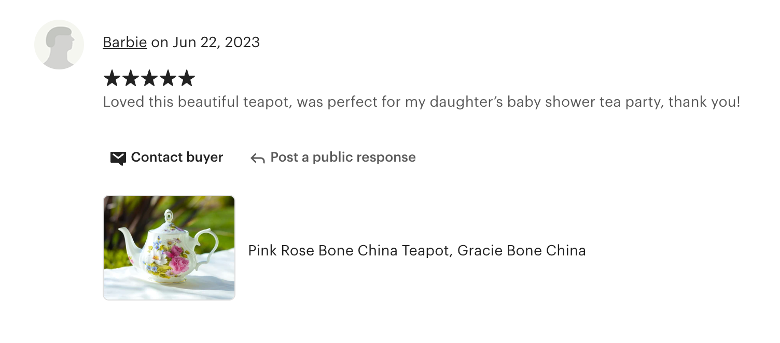780x343 pixels.
Task: Click the third rating star
Action: (149, 79)
